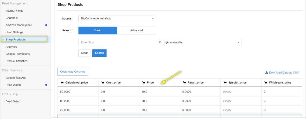Open Shop Settings in sidebar

point(15,32)
